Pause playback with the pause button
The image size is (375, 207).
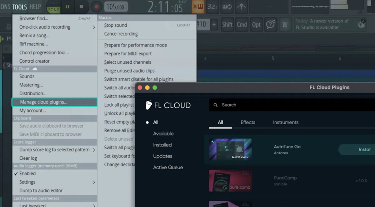68,7
